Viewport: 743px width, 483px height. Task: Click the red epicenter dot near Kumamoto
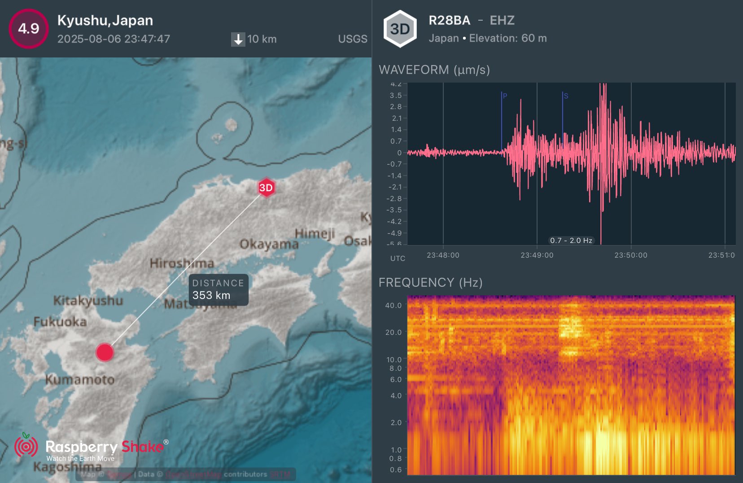point(105,352)
